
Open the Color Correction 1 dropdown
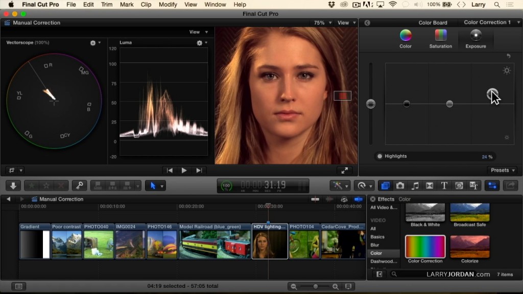[492, 22]
